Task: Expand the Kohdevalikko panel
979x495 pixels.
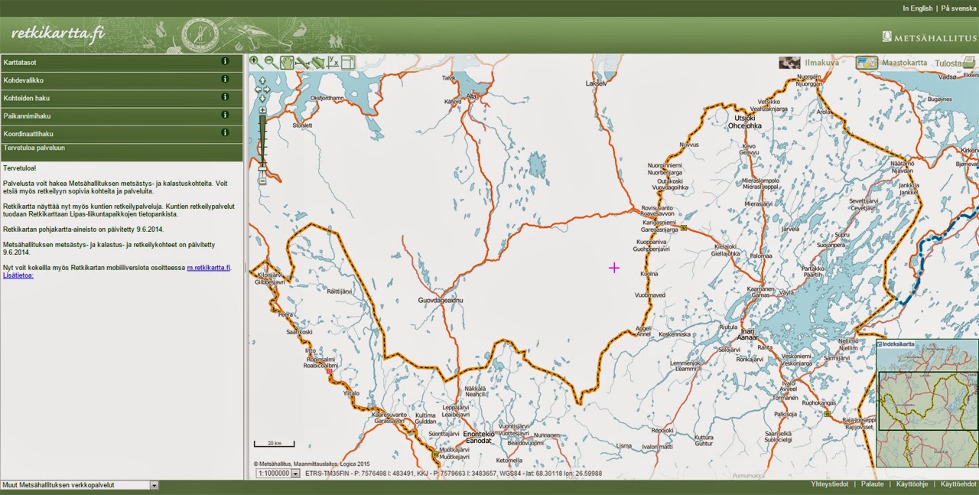Action: point(122,80)
